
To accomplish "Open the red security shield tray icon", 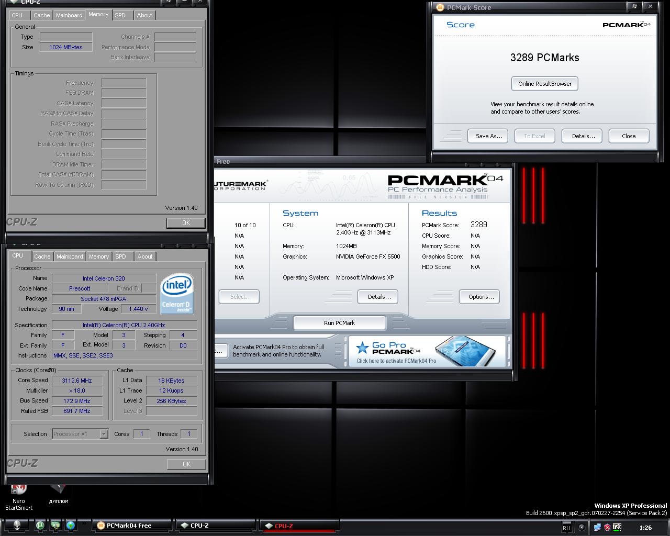I will coord(607,528).
